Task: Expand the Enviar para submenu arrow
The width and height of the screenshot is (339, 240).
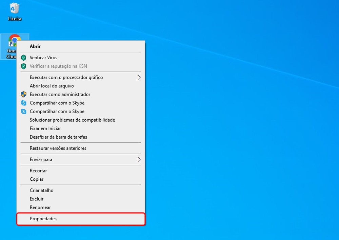Action: 139,160
